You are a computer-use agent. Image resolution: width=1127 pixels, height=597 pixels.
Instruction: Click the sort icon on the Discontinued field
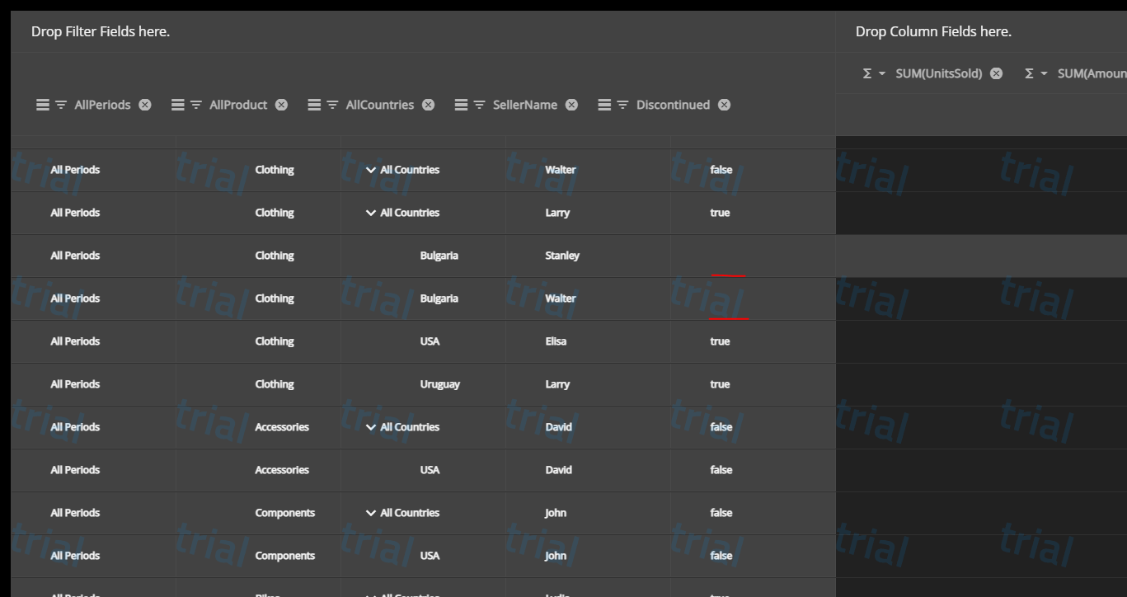(604, 105)
